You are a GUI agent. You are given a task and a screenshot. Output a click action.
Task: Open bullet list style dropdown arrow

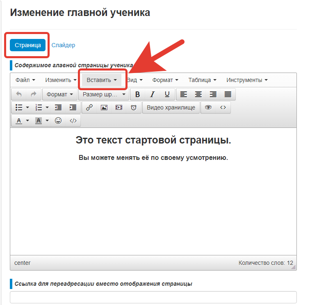pos(27,107)
